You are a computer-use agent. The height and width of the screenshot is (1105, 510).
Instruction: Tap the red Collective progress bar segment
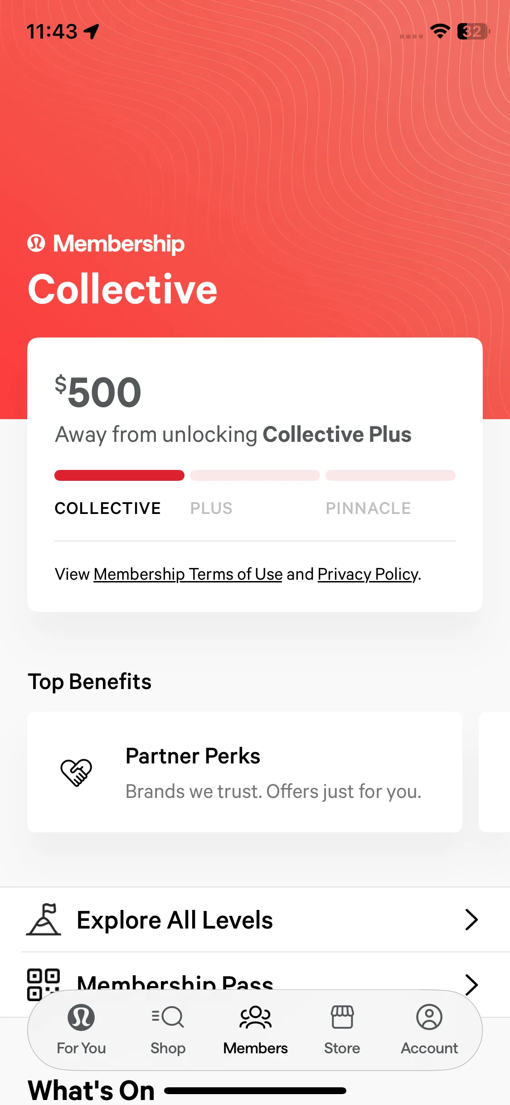tap(119, 475)
